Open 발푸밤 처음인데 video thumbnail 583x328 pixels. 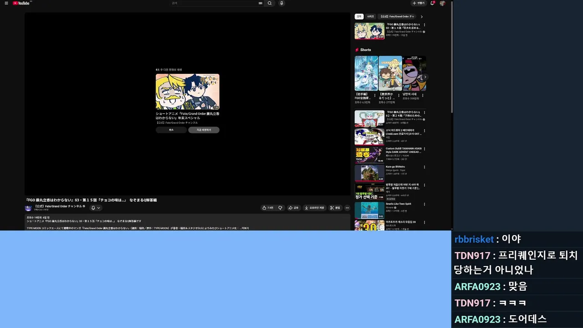(369, 191)
